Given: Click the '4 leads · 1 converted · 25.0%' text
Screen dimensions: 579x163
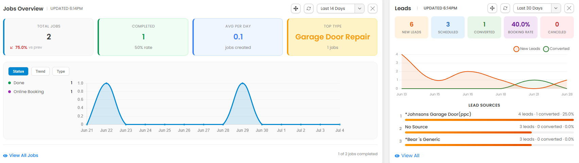Looking at the screenshot, I should tap(546, 114).
